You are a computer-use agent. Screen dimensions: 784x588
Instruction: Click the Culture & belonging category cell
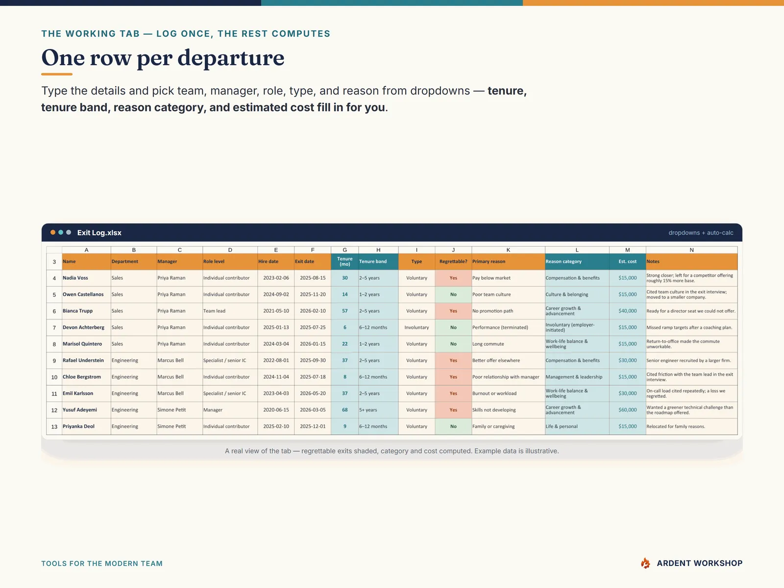click(x=577, y=294)
